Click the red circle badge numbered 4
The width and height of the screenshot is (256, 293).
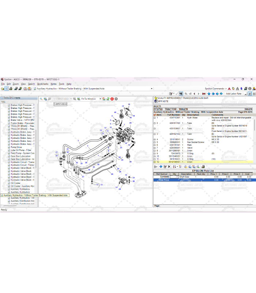[x=112, y=99]
